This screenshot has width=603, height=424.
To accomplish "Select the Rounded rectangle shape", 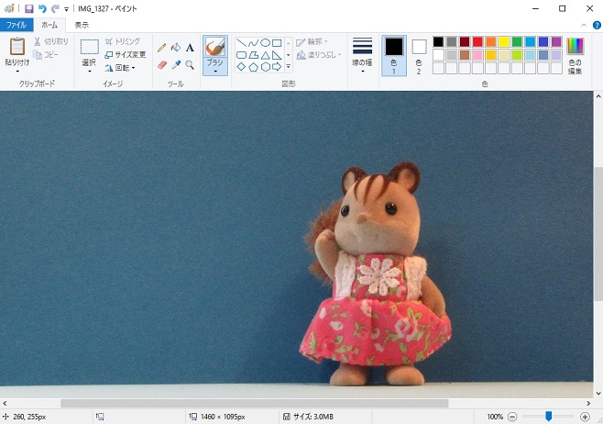I will pyautogui.click(x=241, y=55).
